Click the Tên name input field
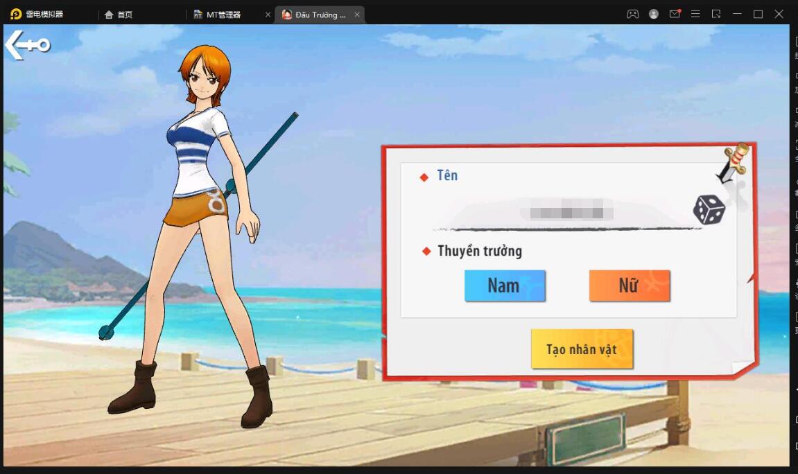Screen dimensions: 798x474 coord(569,209)
